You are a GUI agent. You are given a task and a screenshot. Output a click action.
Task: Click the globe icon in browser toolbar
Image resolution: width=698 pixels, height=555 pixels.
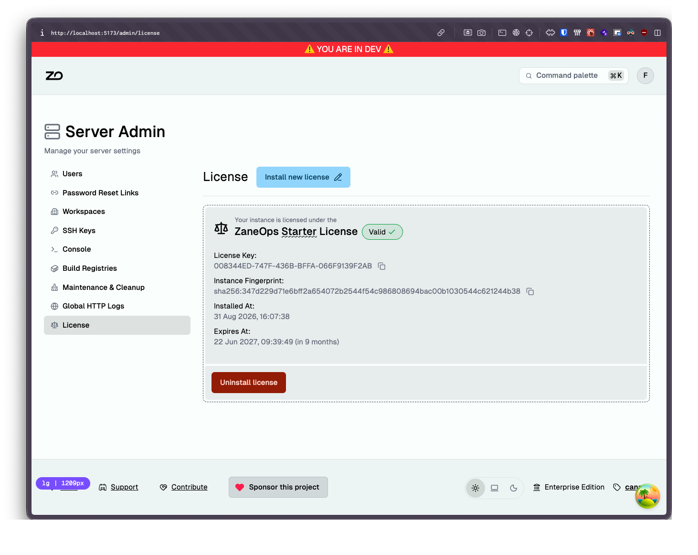516,33
